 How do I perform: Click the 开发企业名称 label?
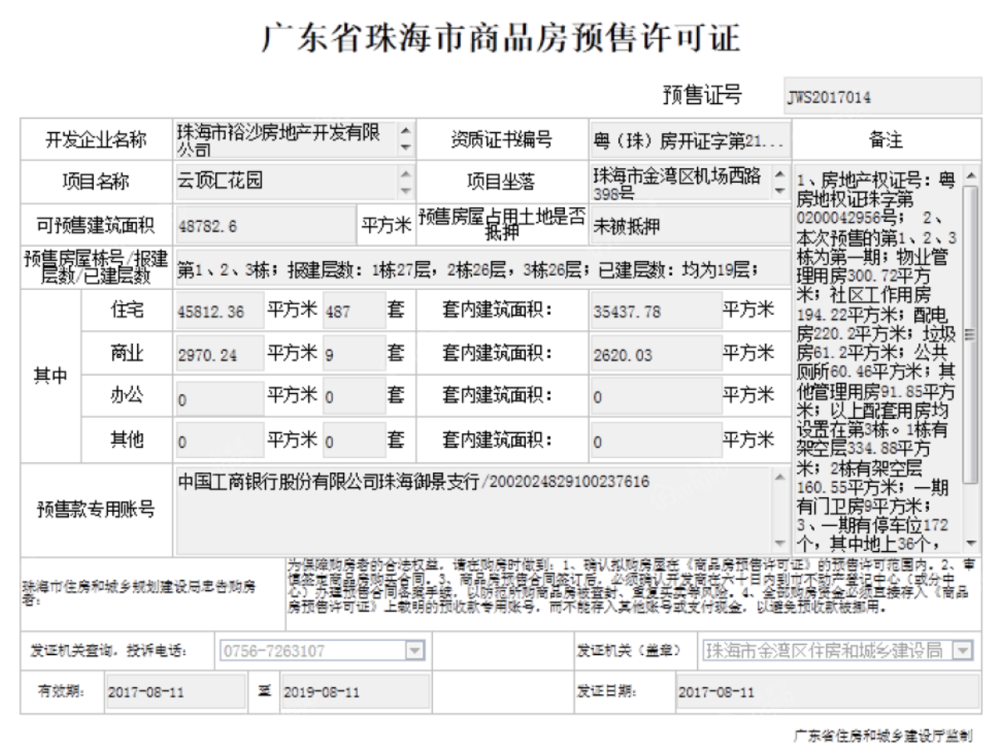click(x=96, y=141)
